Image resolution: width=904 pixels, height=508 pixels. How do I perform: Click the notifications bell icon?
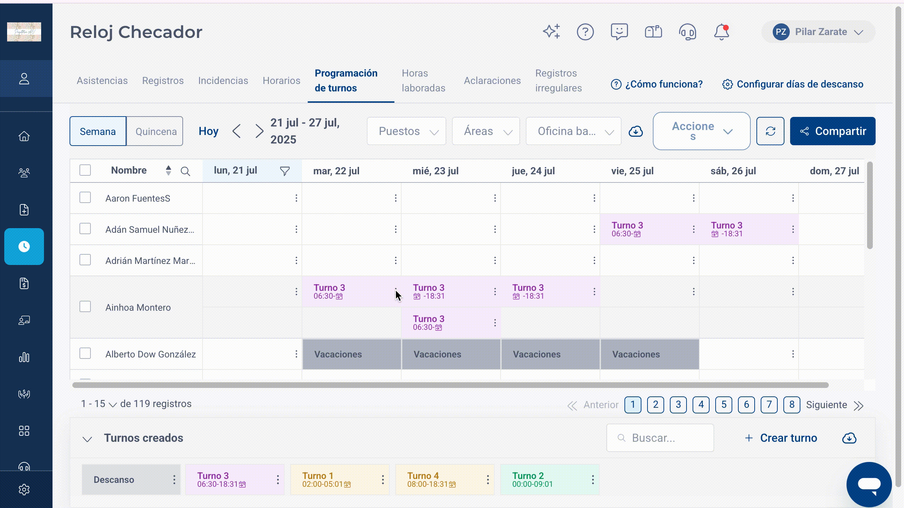721,32
